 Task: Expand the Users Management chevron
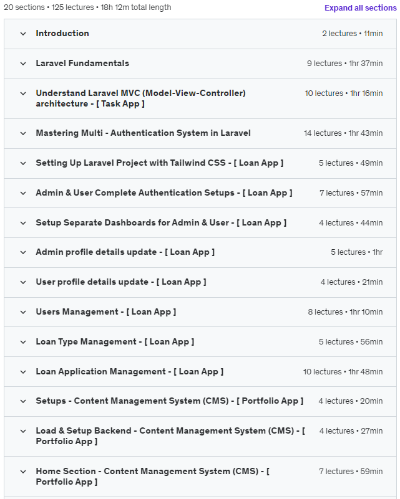tap(23, 312)
